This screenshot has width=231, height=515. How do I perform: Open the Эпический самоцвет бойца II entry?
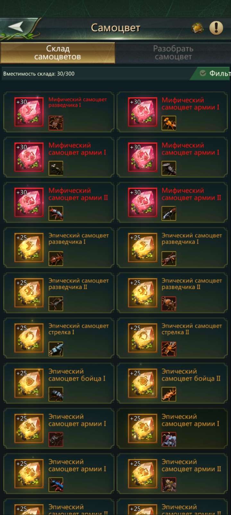pyautogui.click(x=172, y=383)
